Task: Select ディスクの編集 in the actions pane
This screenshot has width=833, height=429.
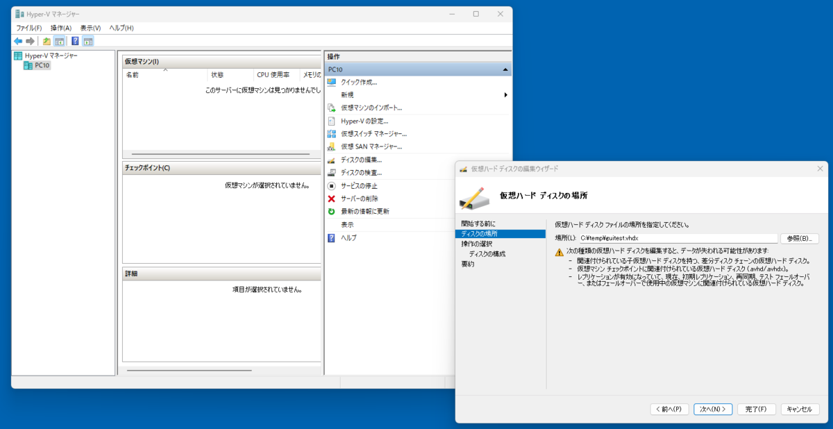Action: [362, 160]
